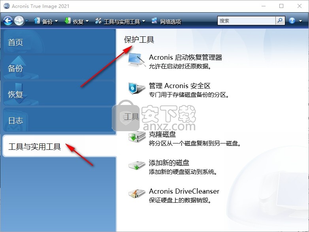Screen dimensions: 309x232
Task: Click the description 将分区从一个磁盘复制到另一磁盘。
Action: [x=195, y=143]
